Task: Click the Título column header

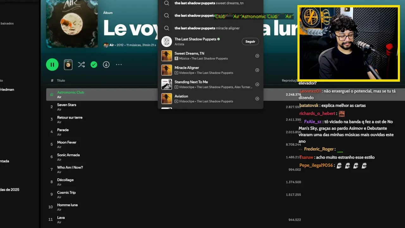Action: [61, 80]
